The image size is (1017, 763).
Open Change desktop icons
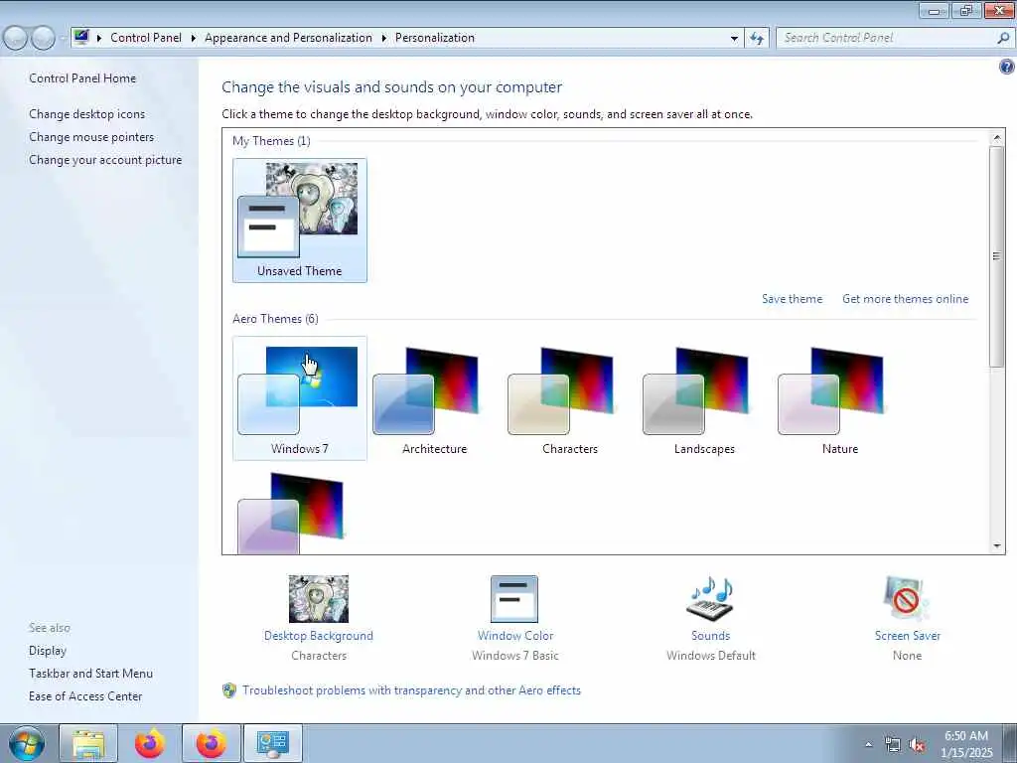87,114
